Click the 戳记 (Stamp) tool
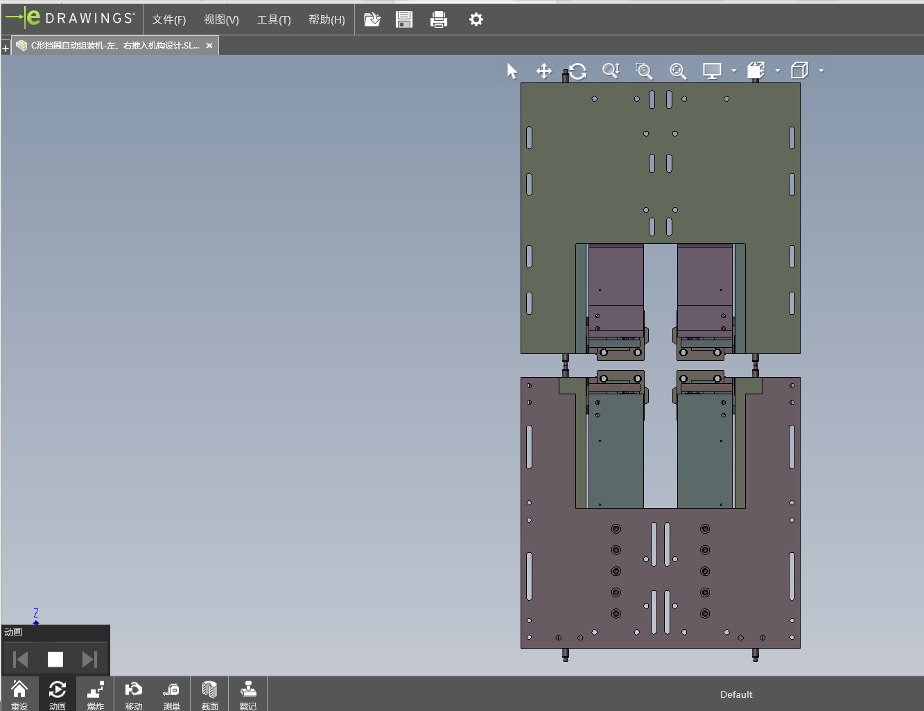Screen dimensions: 924x711 (247, 694)
